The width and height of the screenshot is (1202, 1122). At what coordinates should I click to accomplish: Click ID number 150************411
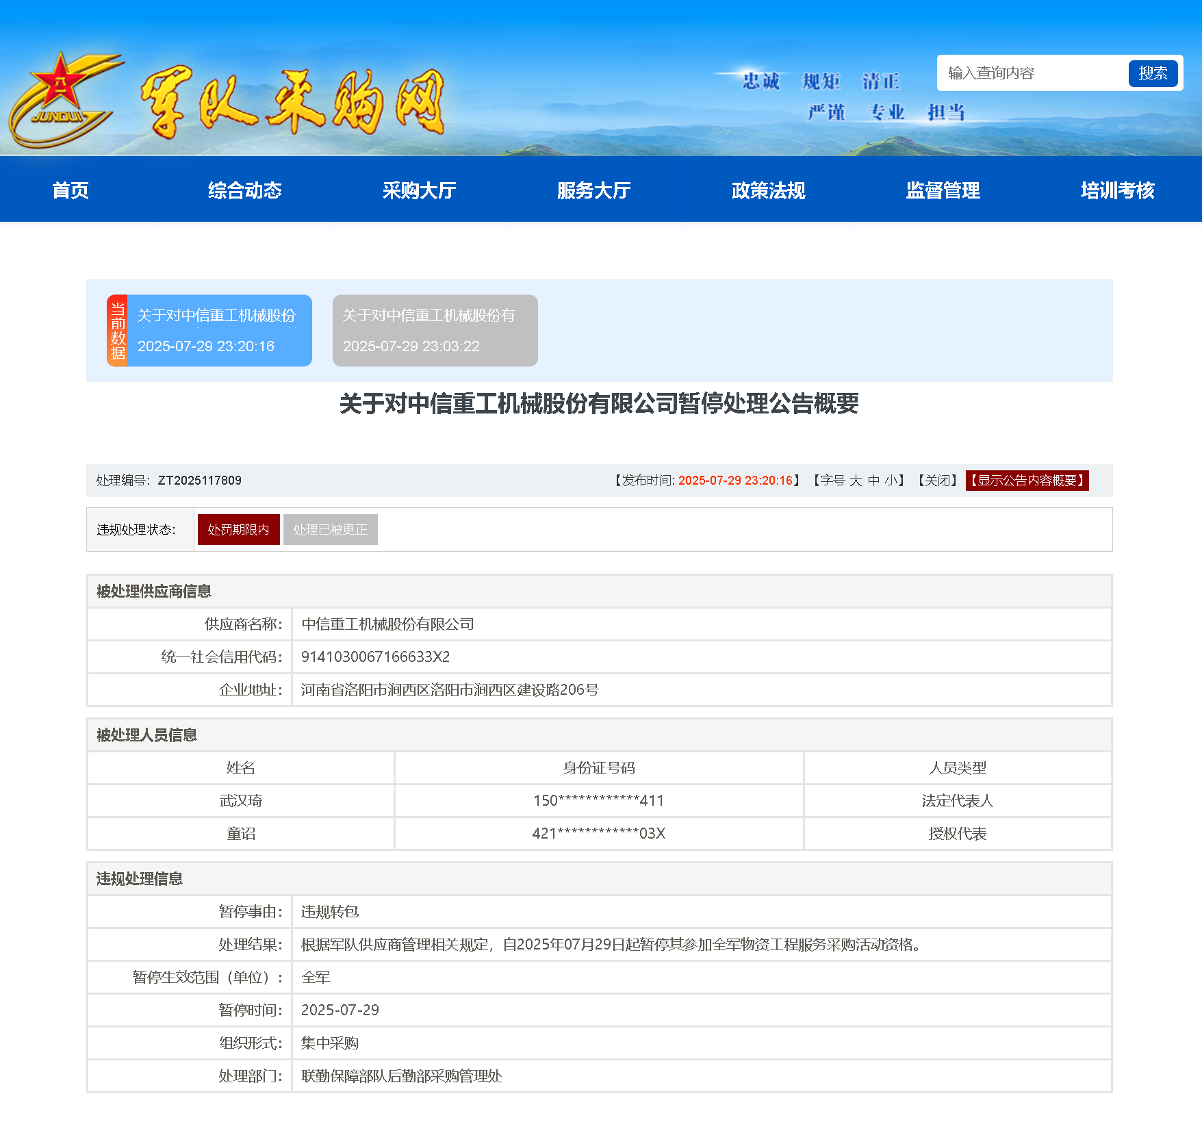(599, 800)
